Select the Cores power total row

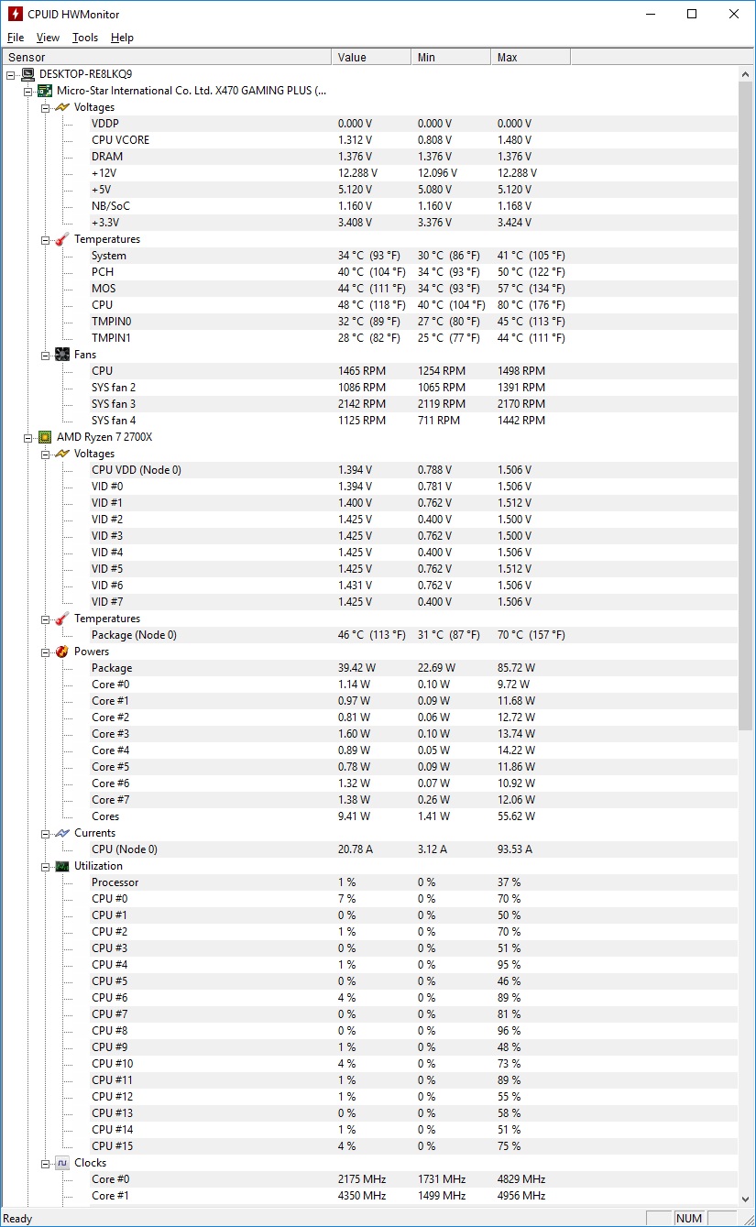369,816
